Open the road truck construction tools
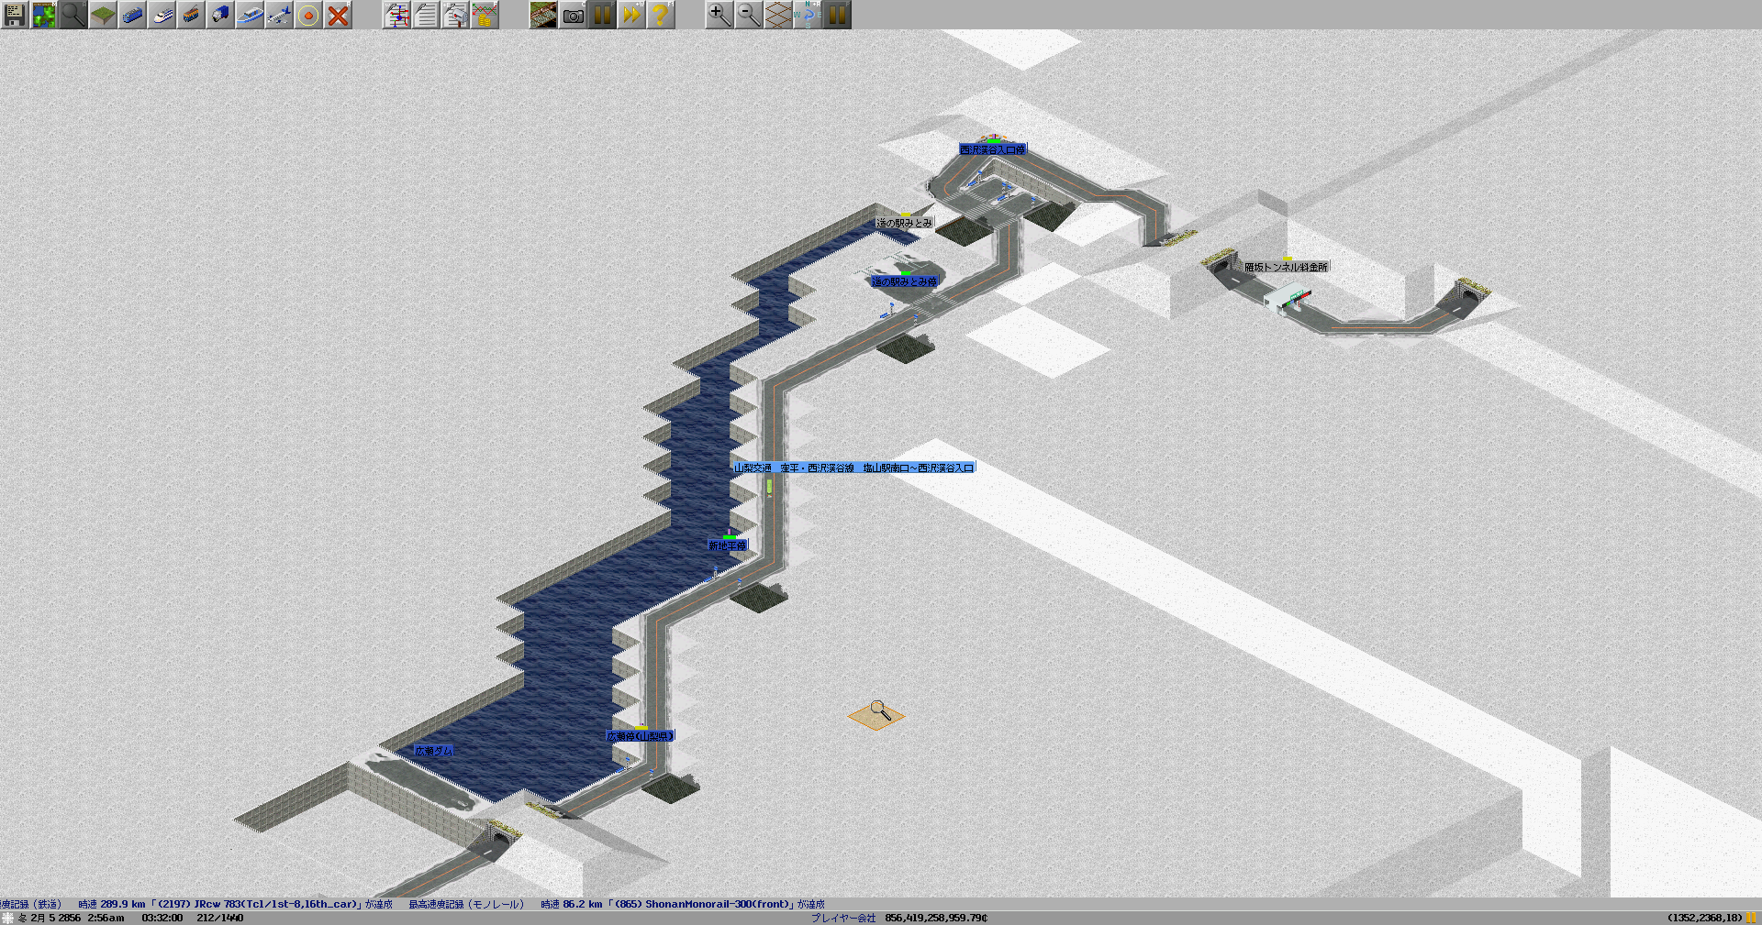Viewport: 1762px width, 925px height. tap(220, 15)
